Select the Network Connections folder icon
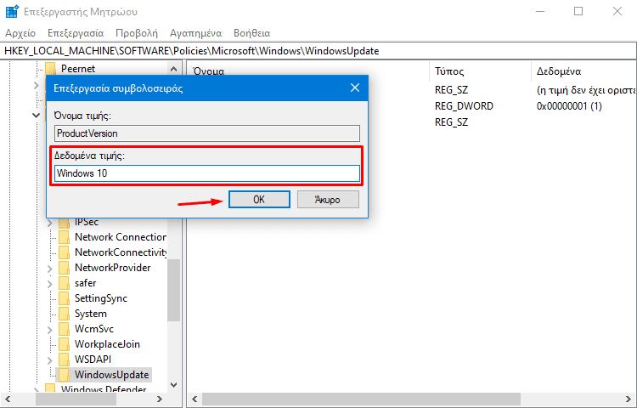 point(64,237)
